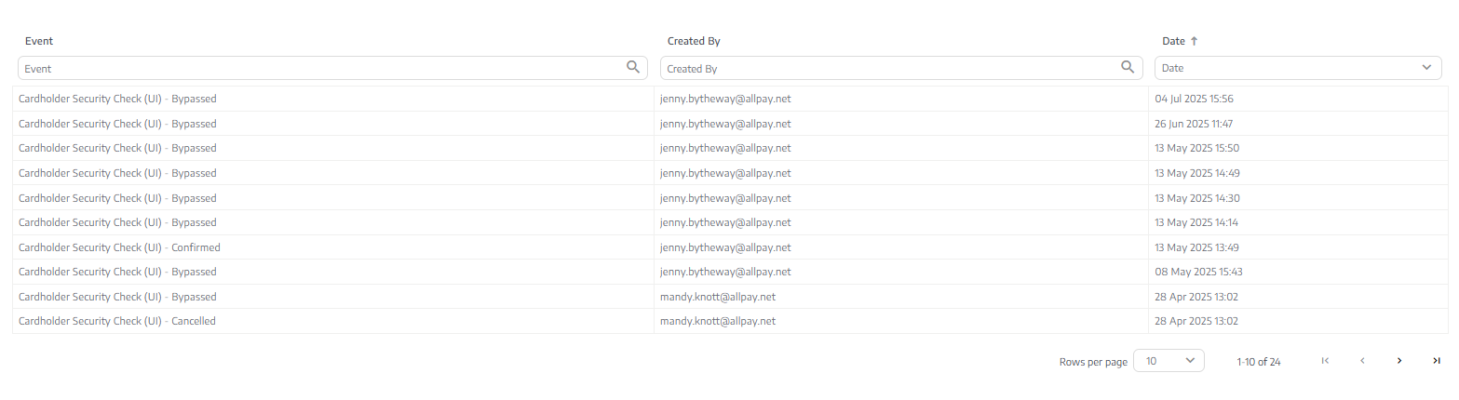Select the row dated 13 May 2025 14:30
Screen dimensions: 1459x400
click(x=730, y=198)
